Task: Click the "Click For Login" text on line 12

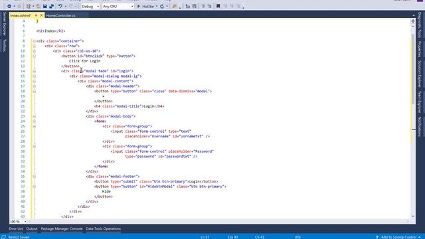Action: (84, 61)
